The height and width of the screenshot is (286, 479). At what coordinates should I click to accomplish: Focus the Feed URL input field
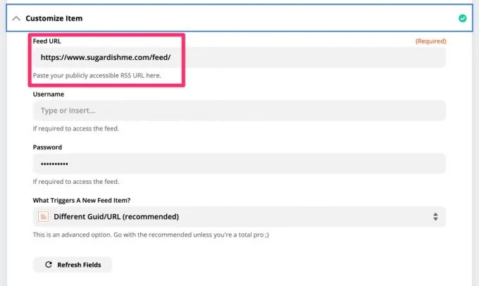click(x=240, y=58)
